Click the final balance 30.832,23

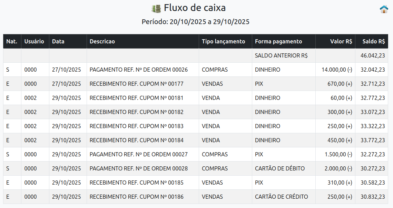(373, 197)
